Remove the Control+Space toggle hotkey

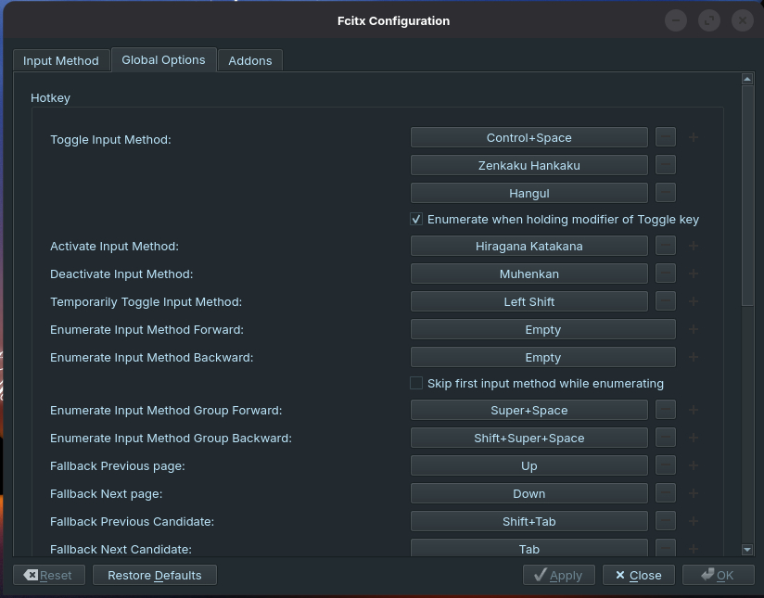click(x=666, y=138)
